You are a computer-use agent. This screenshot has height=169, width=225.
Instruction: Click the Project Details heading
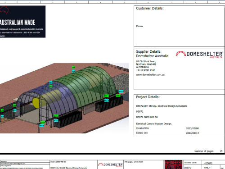(148, 97)
